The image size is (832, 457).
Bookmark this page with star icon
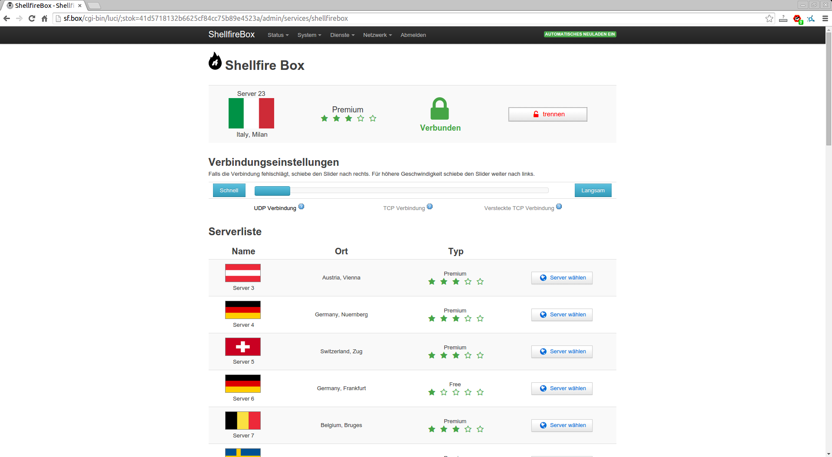(x=769, y=18)
